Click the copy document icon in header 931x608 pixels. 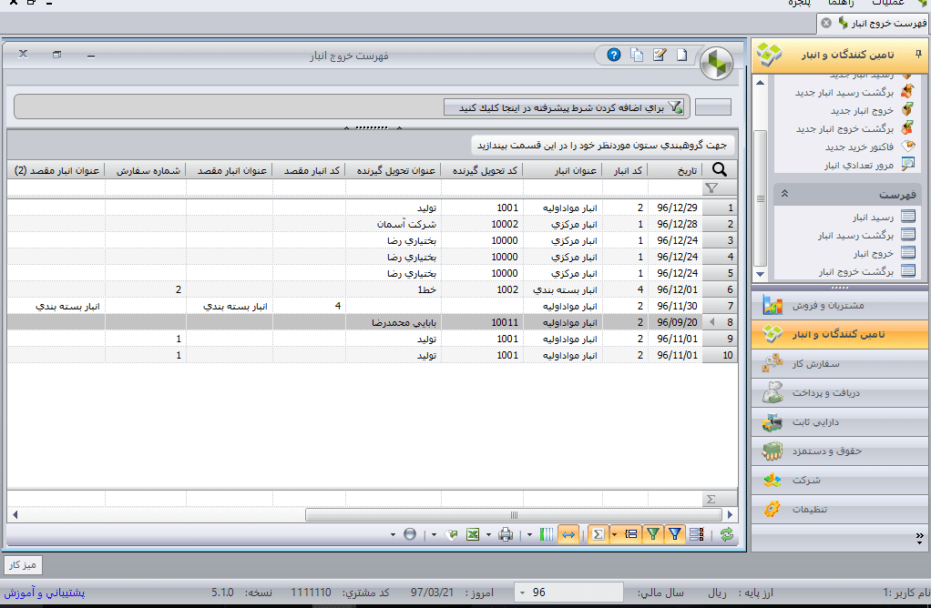click(637, 56)
